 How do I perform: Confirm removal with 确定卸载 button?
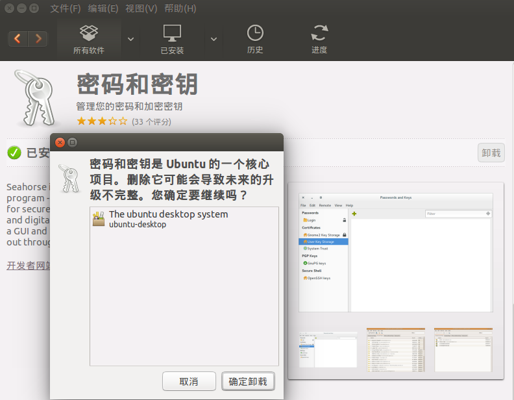(x=248, y=381)
